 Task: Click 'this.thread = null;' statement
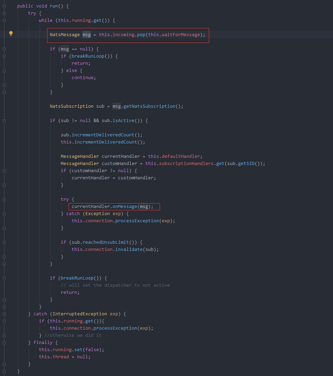(x=64, y=357)
